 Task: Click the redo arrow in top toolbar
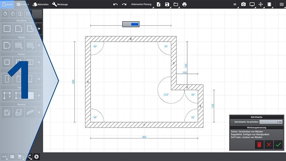tap(124, 4)
